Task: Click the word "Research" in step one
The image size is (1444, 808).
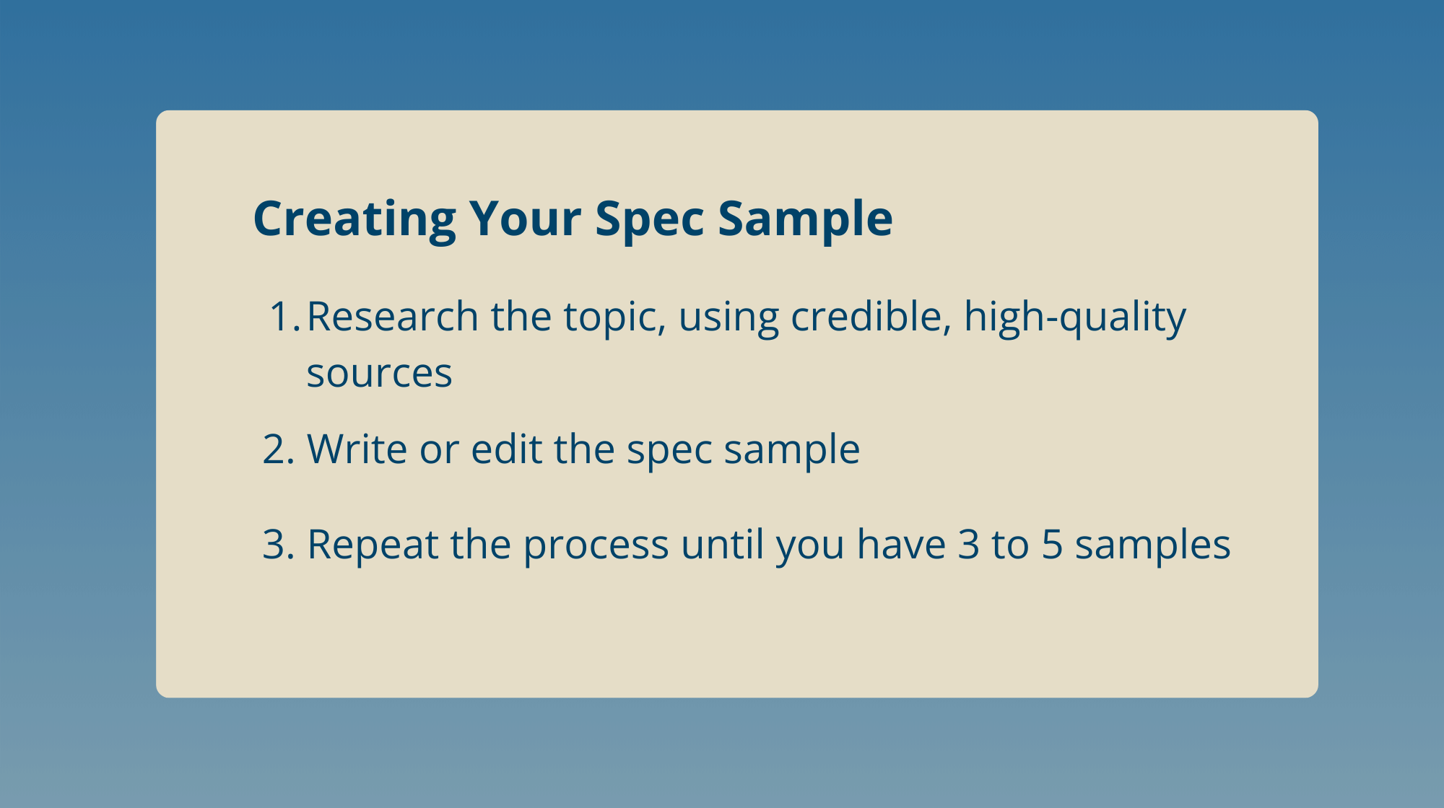Action: click(393, 316)
